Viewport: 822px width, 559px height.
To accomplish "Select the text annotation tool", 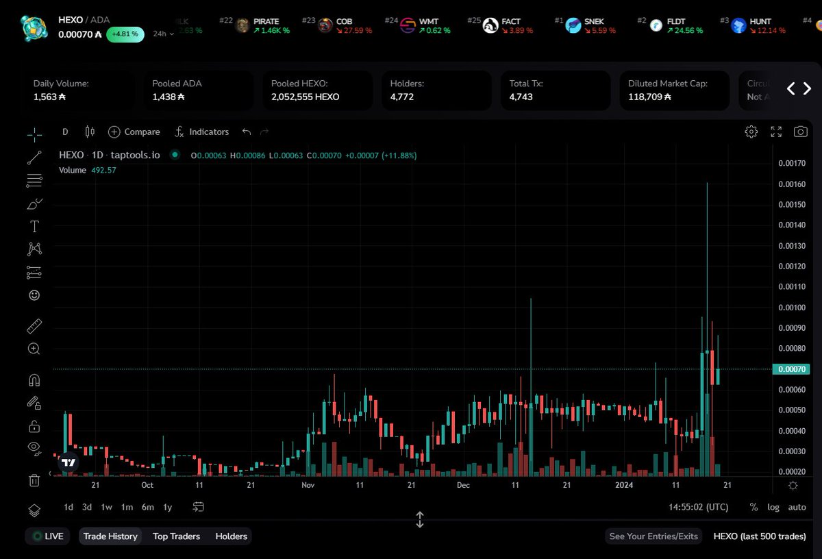I will pos(34,227).
